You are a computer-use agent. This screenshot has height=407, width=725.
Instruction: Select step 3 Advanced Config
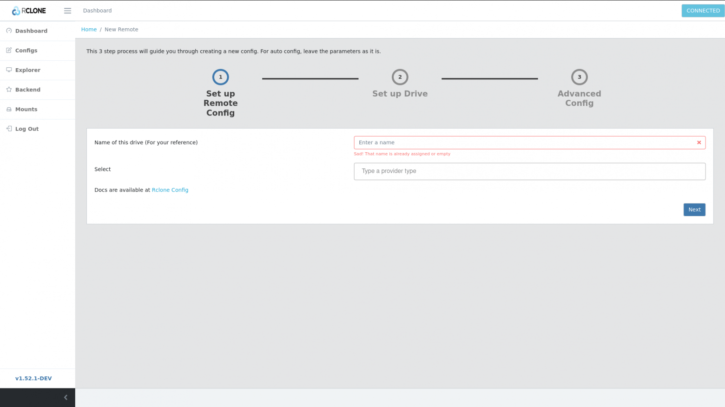click(579, 78)
